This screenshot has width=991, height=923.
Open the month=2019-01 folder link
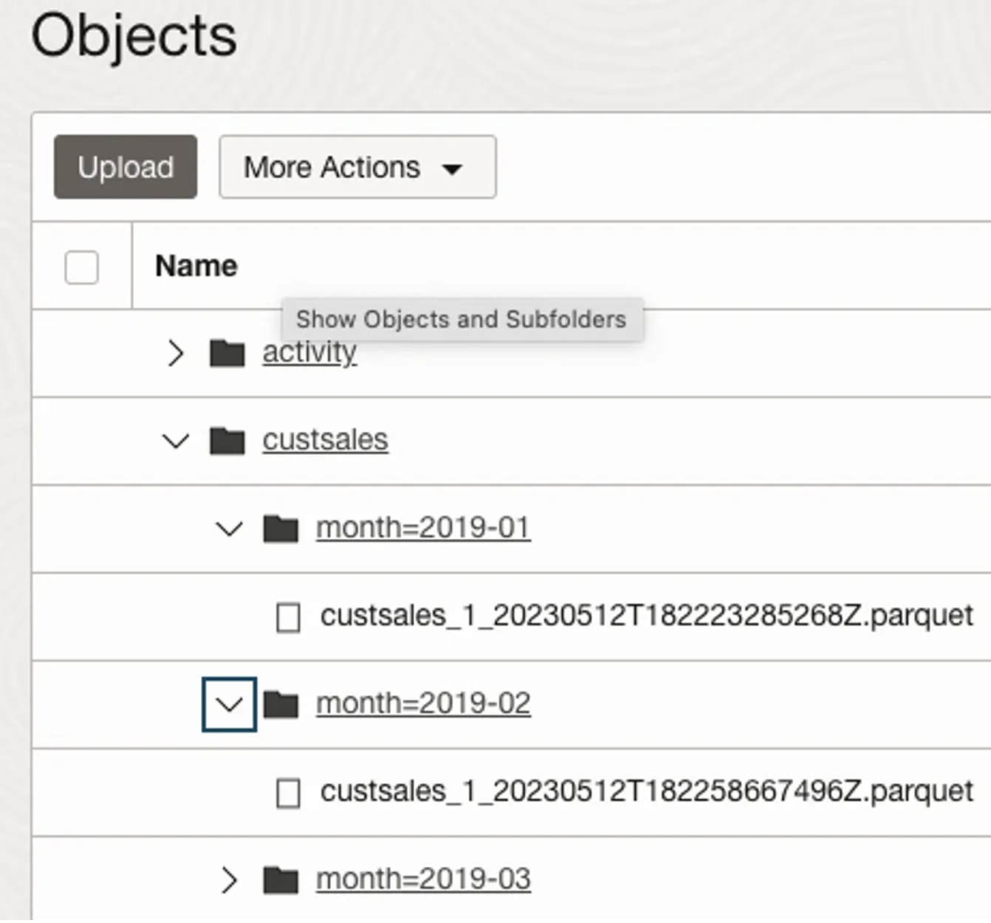tap(423, 527)
